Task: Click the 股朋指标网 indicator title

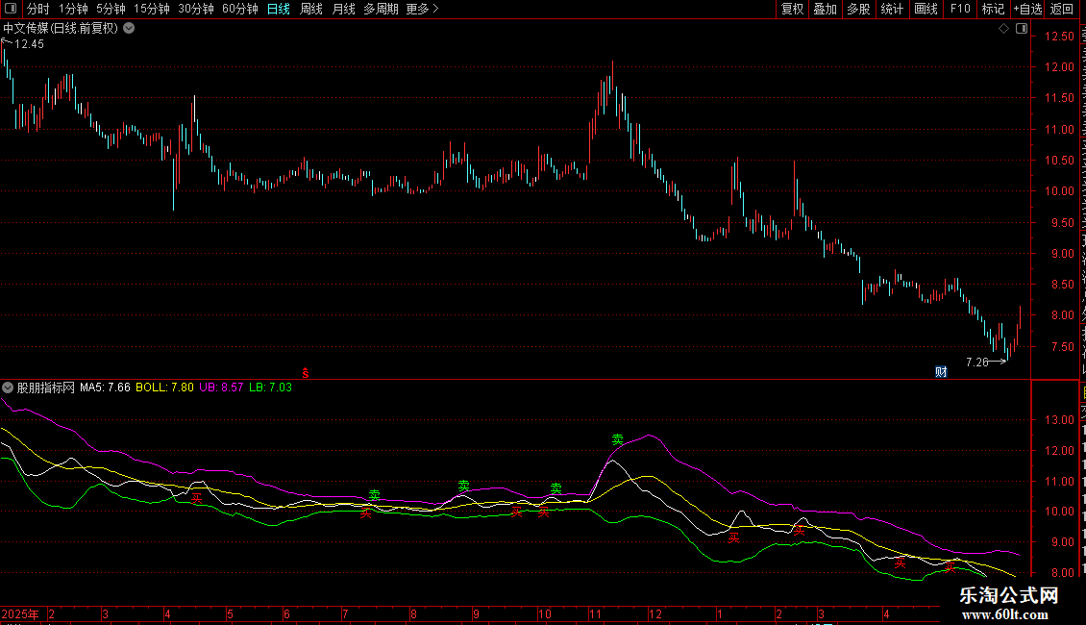Action: (x=46, y=387)
